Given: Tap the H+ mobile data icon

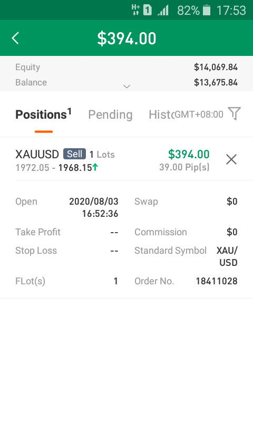Looking at the screenshot, I should coord(135,9).
